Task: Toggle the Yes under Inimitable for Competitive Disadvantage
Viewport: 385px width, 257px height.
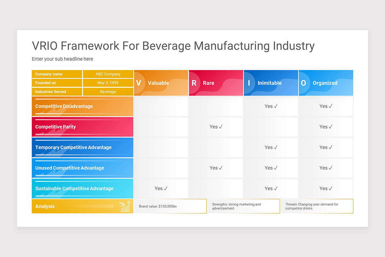Action: pyautogui.click(x=271, y=106)
